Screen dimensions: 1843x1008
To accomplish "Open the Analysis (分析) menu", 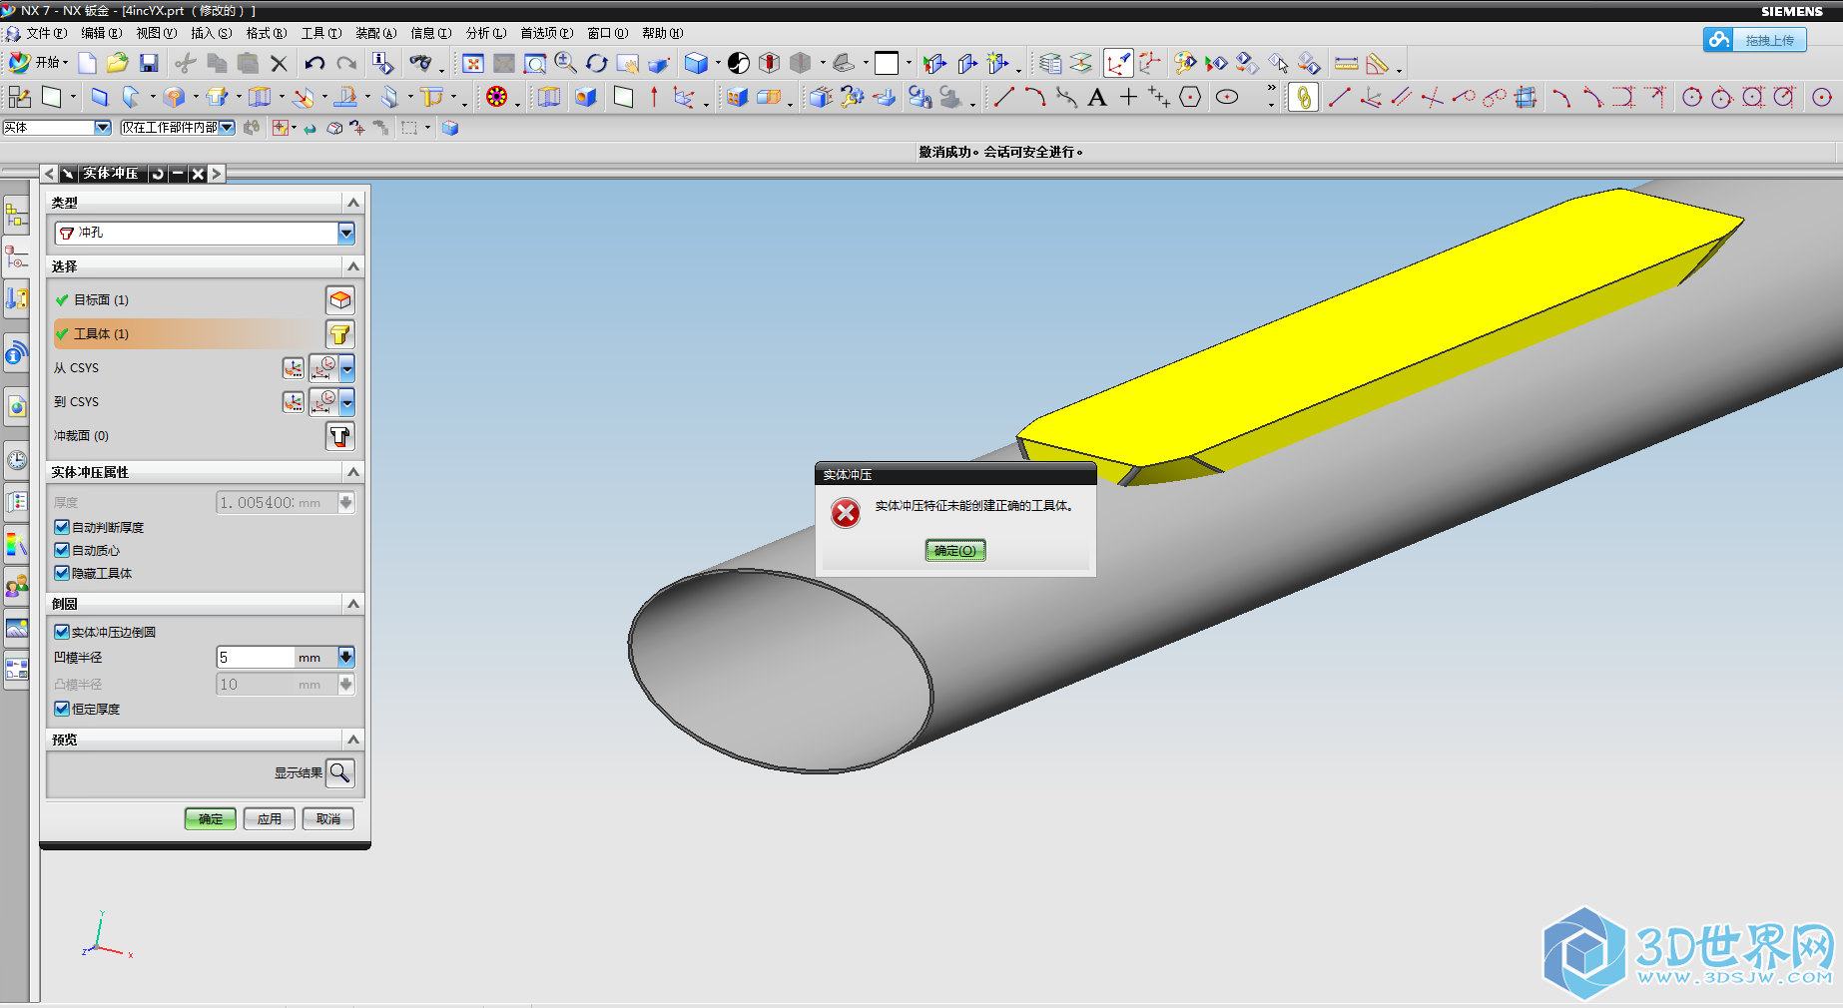I will click(485, 33).
